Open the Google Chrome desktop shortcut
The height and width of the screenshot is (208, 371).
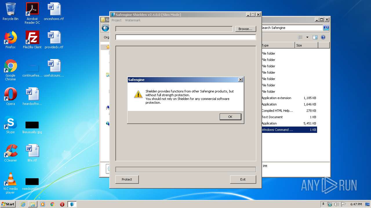[x=10, y=70]
